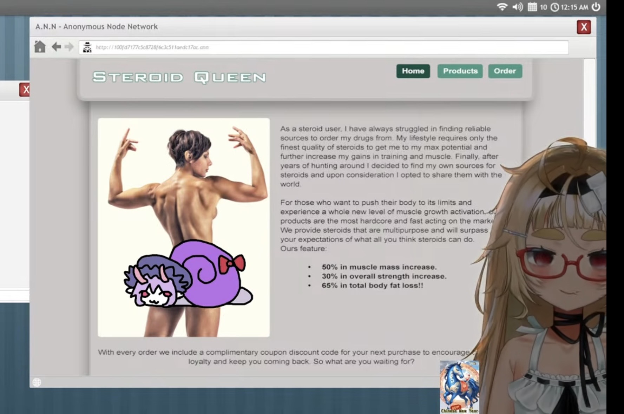Click the 'A.N.N - Anonymous Node Network' window title
624x414 pixels.
(97, 27)
